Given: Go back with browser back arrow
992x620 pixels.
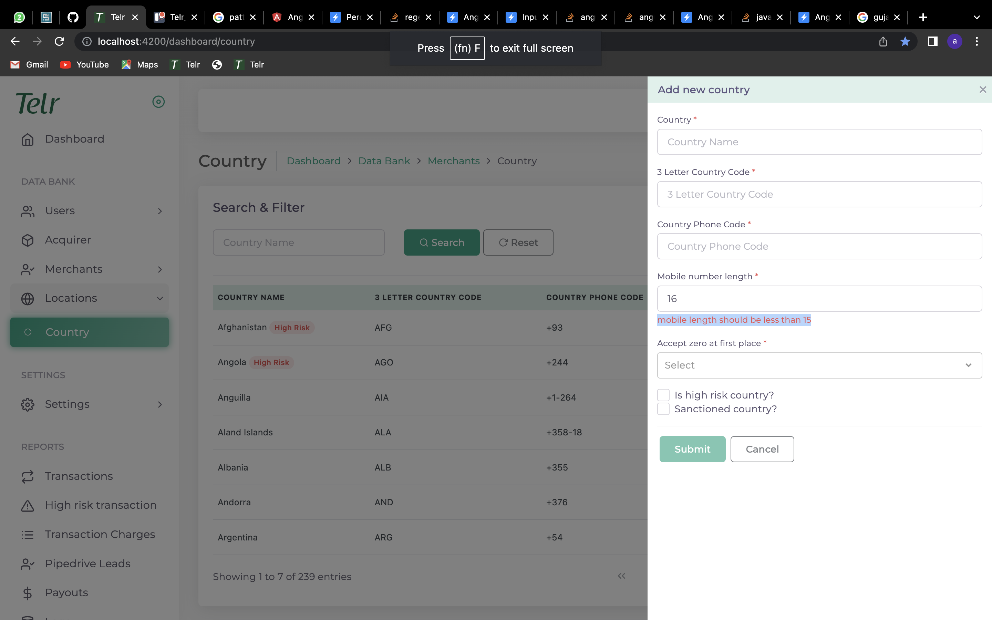Looking at the screenshot, I should point(15,41).
